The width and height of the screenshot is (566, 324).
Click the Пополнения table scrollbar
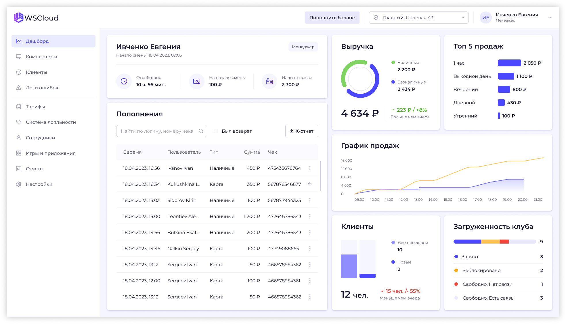[x=320, y=176]
